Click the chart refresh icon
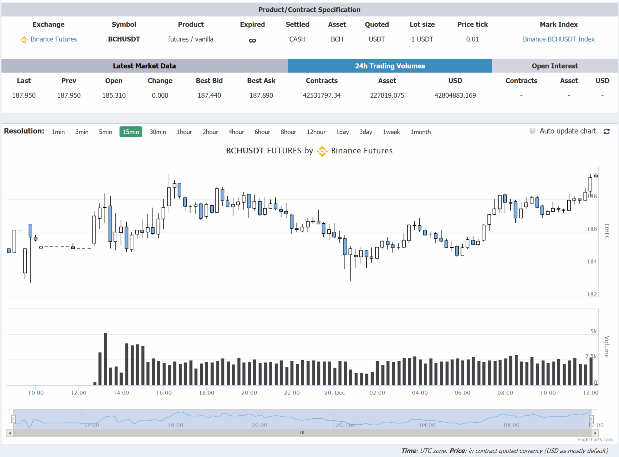The image size is (619, 457). click(x=606, y=132)
